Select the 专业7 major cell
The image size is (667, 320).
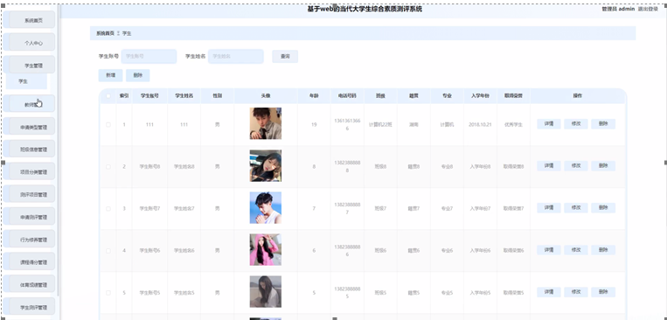pos(447,208)
